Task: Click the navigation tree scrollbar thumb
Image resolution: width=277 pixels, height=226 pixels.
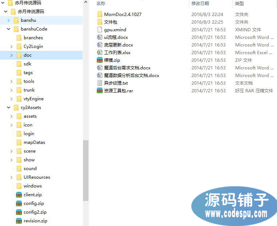Action: [x=86, y=170]
